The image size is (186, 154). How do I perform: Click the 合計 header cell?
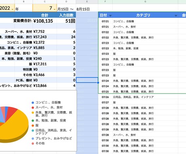click(44, 15)
